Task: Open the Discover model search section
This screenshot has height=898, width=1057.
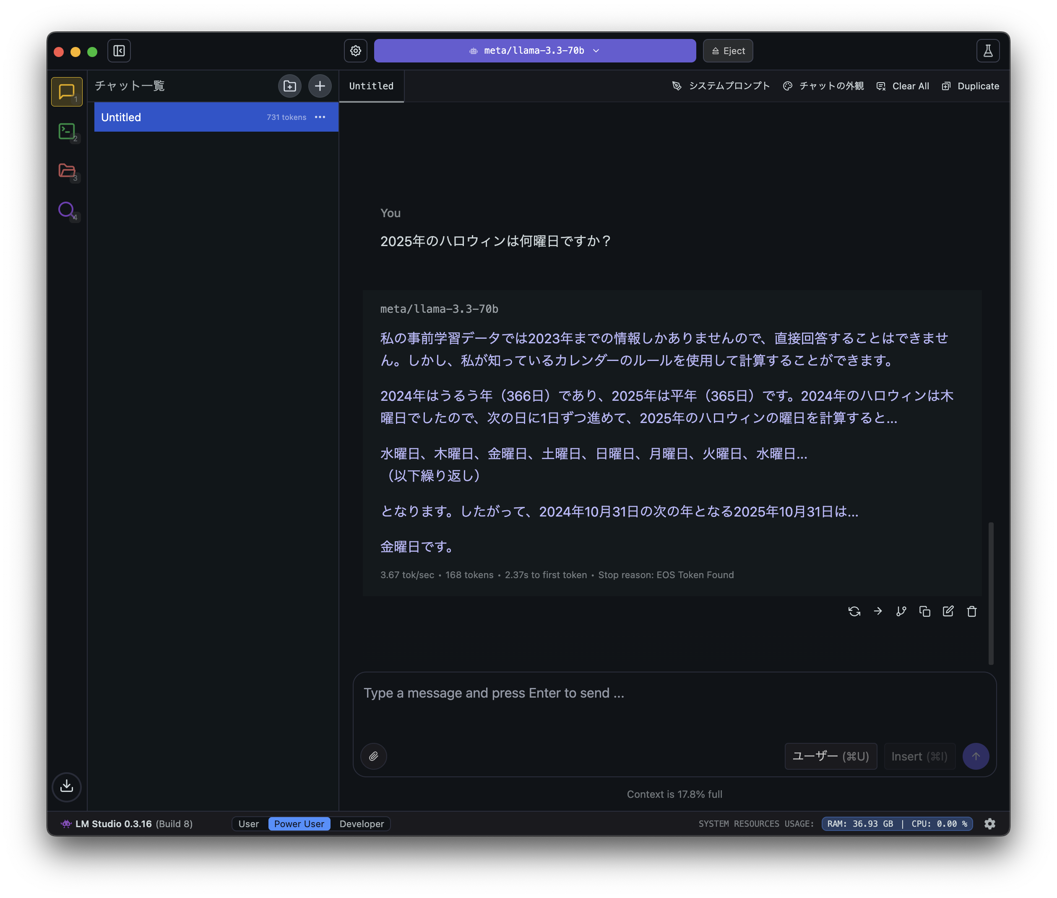Action: (x=67, y=210)
